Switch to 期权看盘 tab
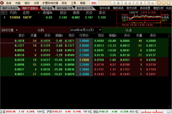Viewport: 172px width, 114px height. coord(47,8)
